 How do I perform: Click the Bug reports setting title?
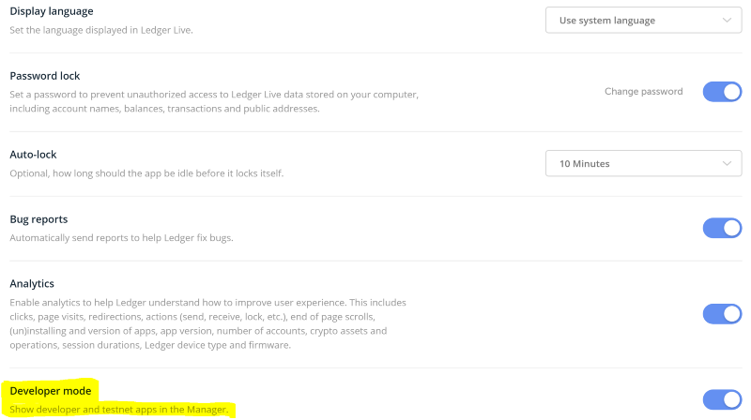(38, 219)
